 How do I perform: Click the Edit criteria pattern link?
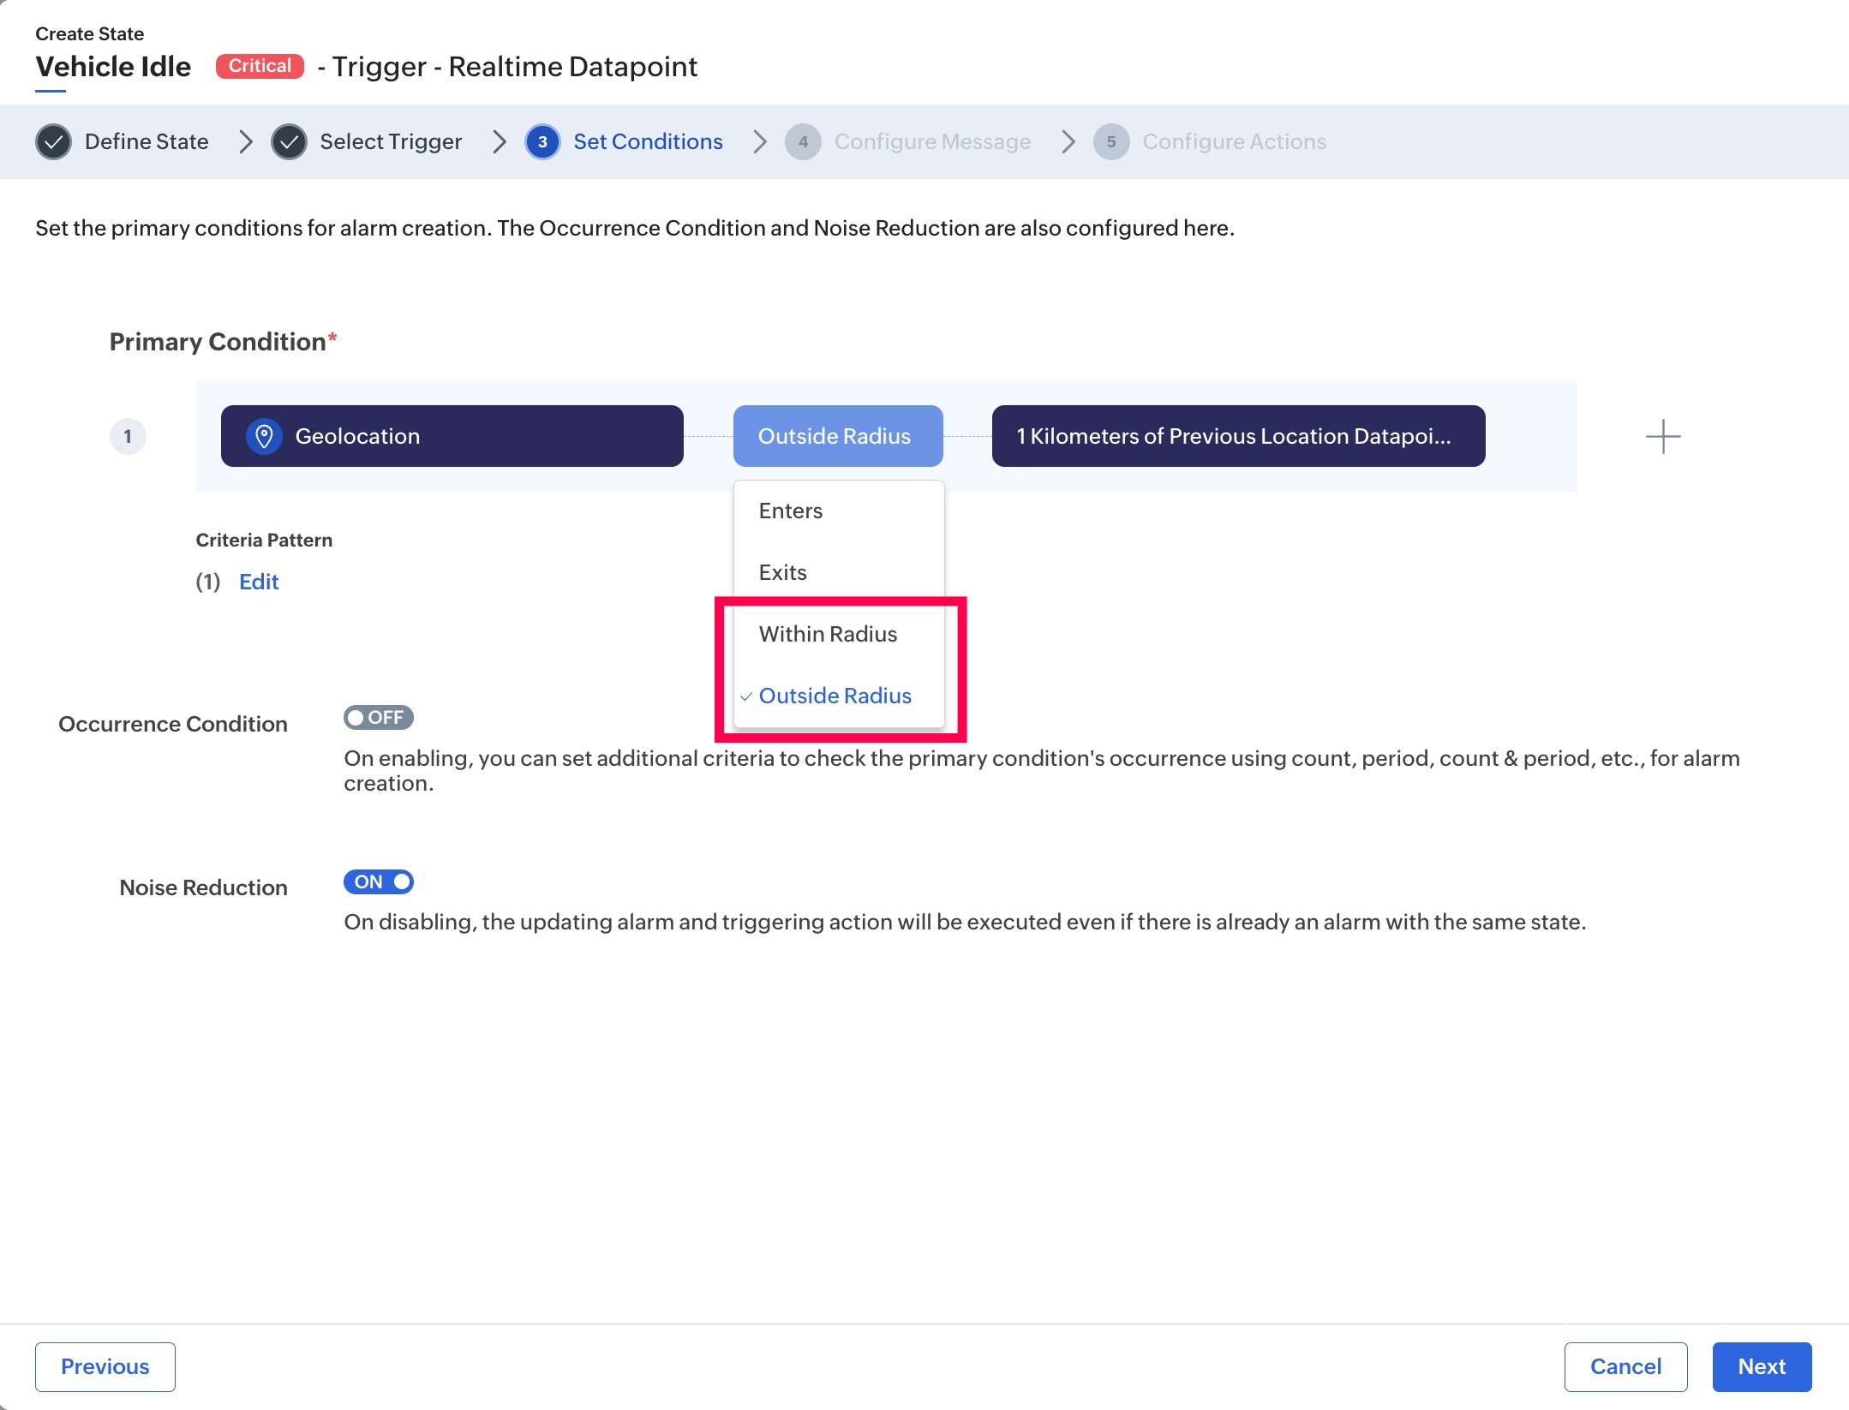coord(259,583)
